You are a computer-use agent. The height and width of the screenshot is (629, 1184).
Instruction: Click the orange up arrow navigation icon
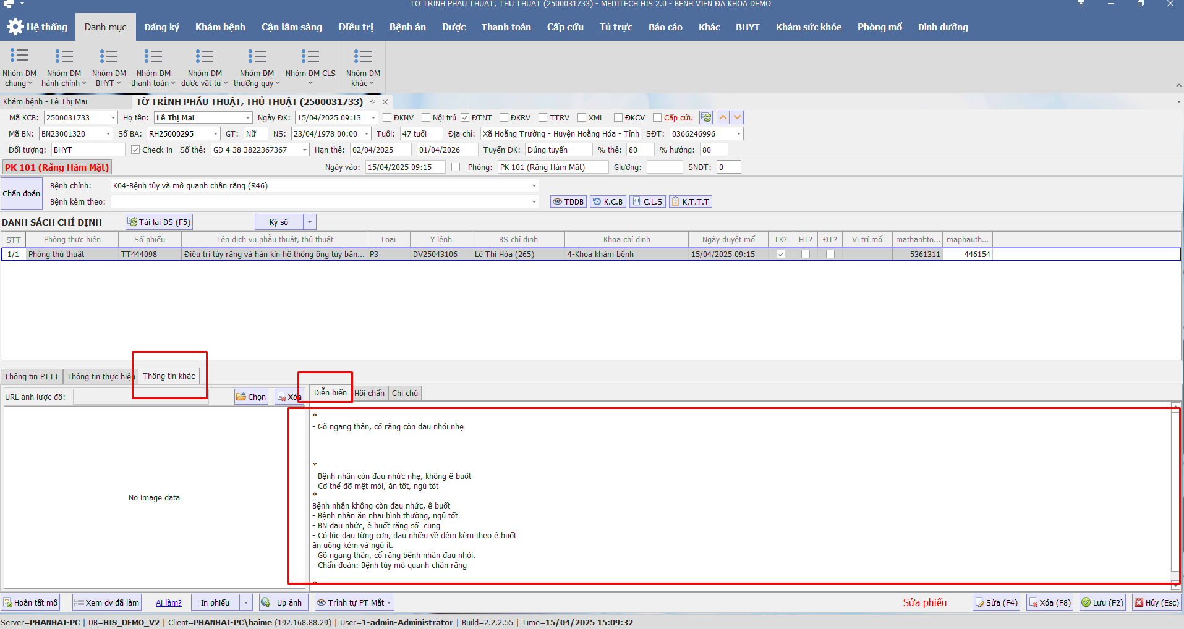coord(723,117)
